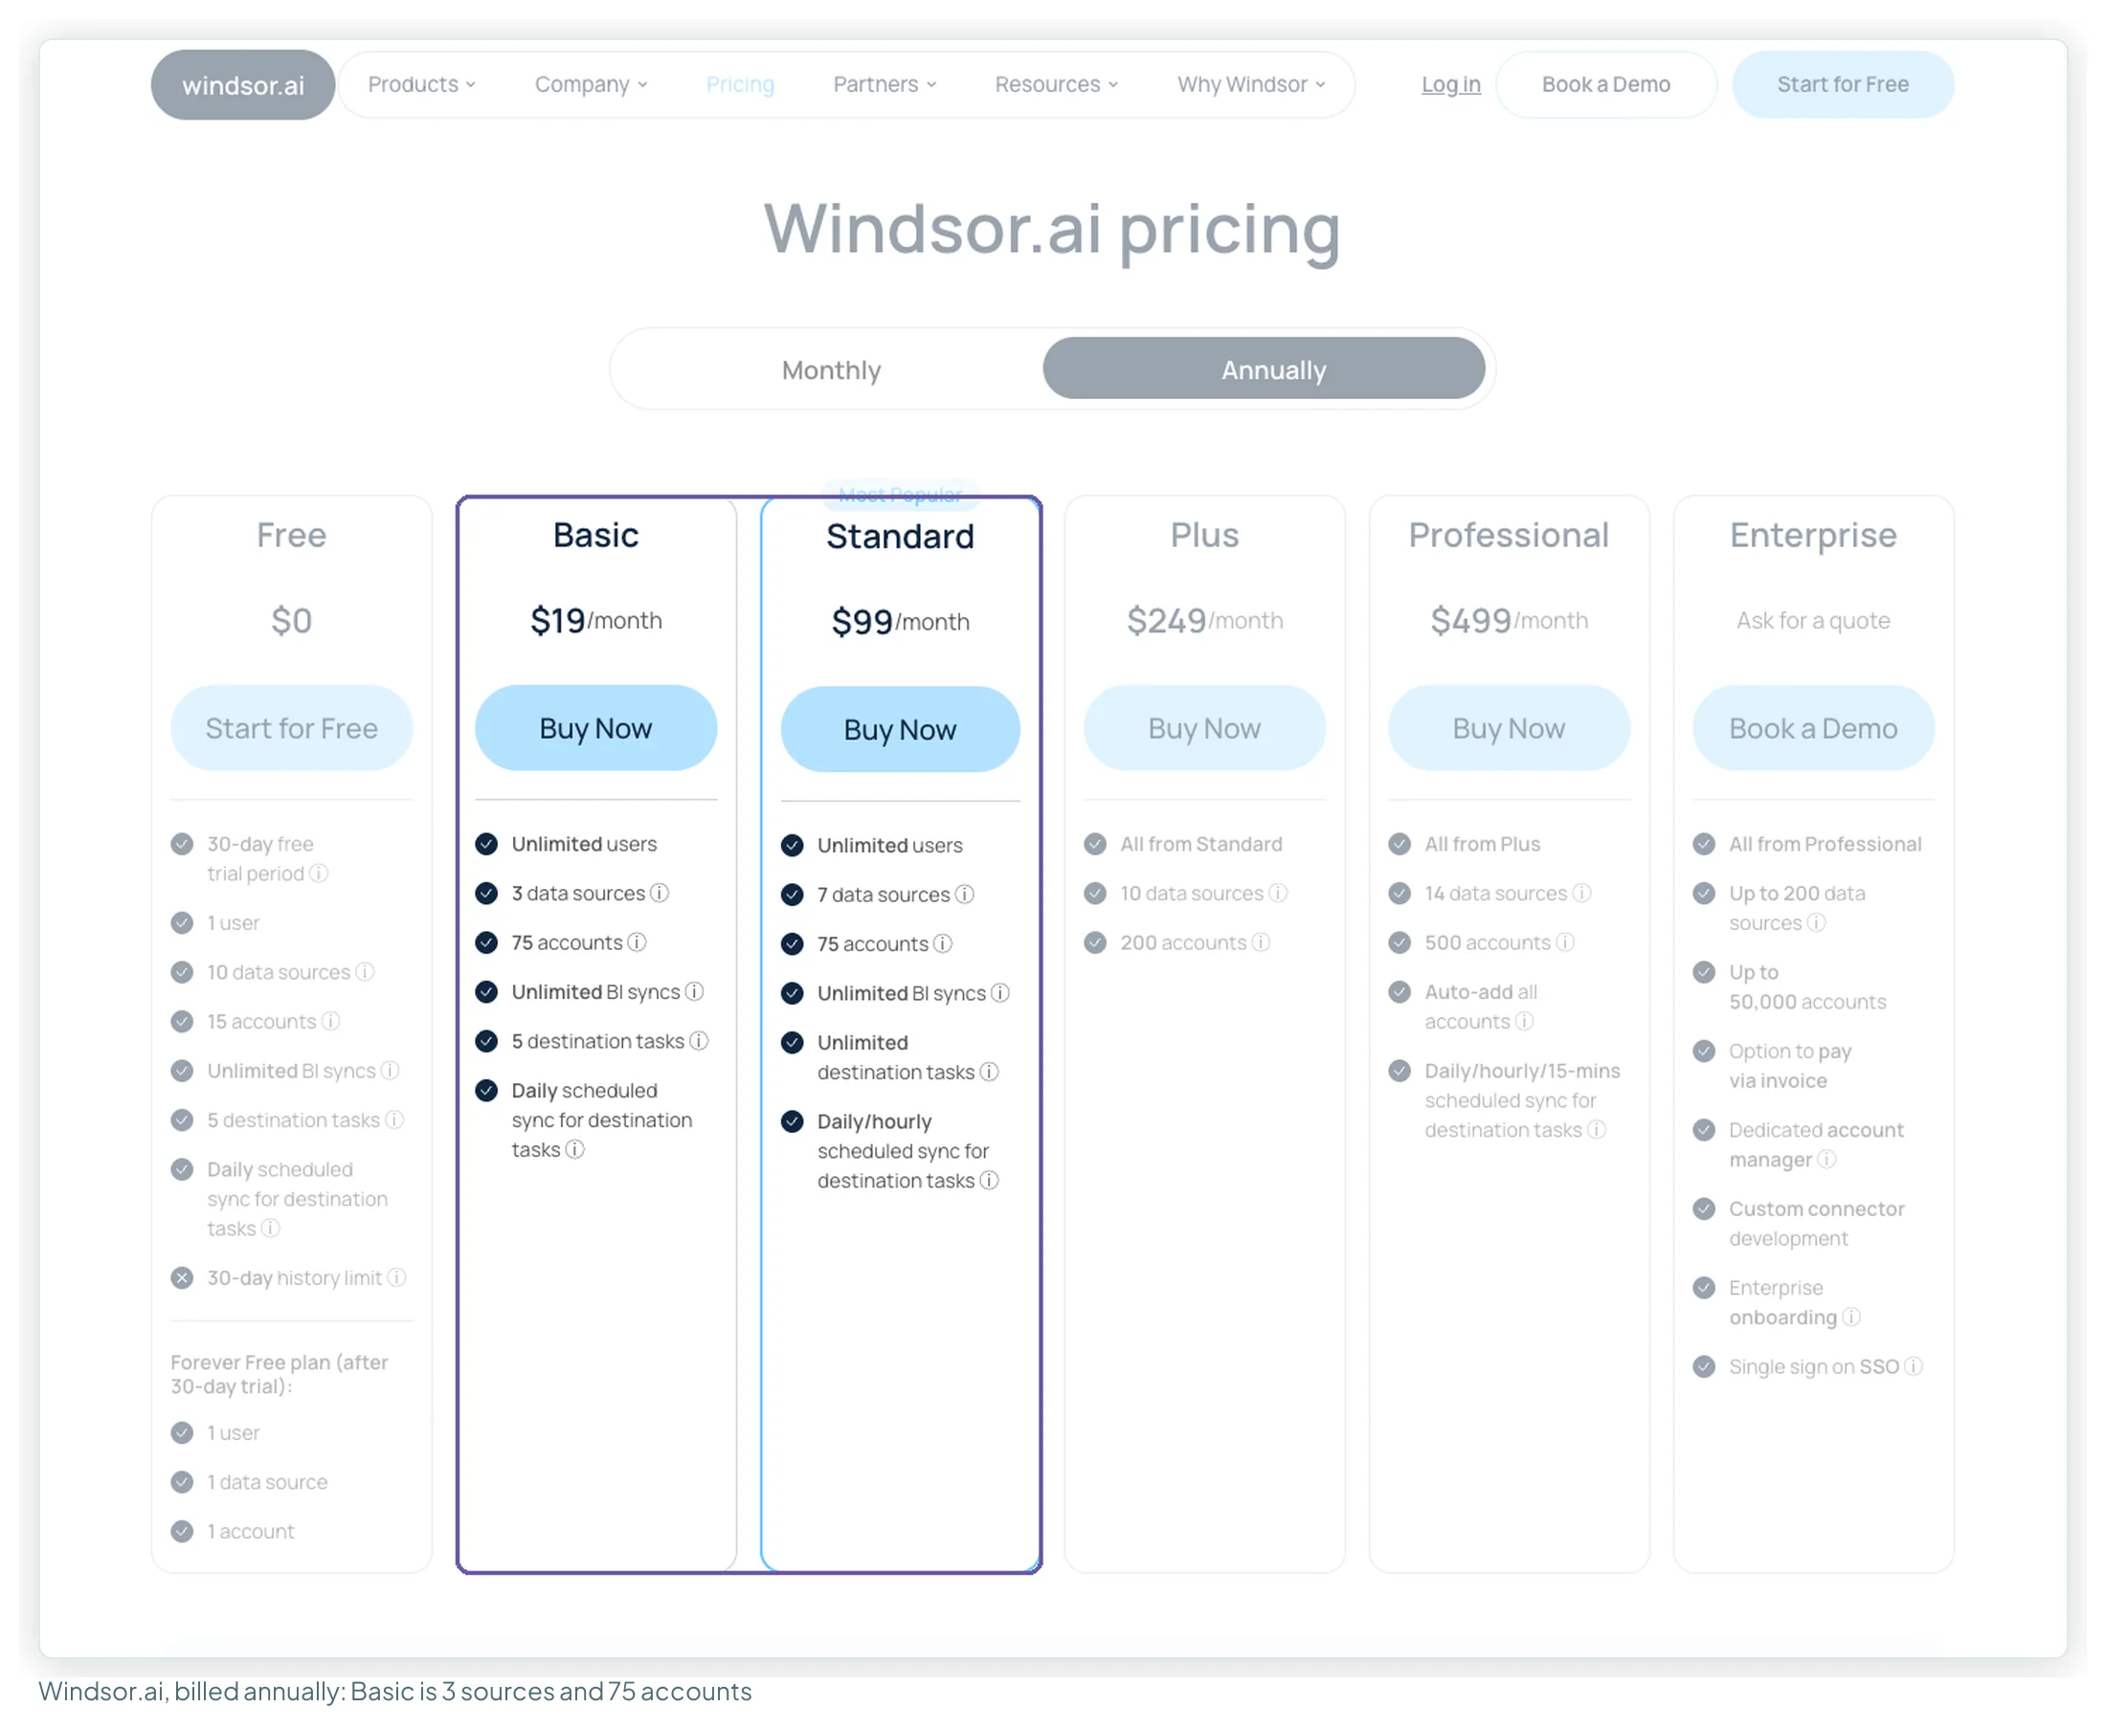Click info icon for Free 30-day history limit
The image size is (2106, 1729).
(396, 1277)
